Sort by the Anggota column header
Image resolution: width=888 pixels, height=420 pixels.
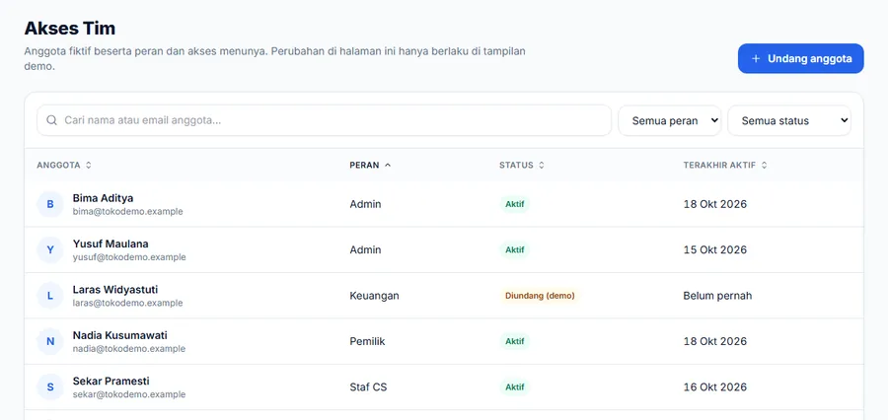tap(64, 166)
